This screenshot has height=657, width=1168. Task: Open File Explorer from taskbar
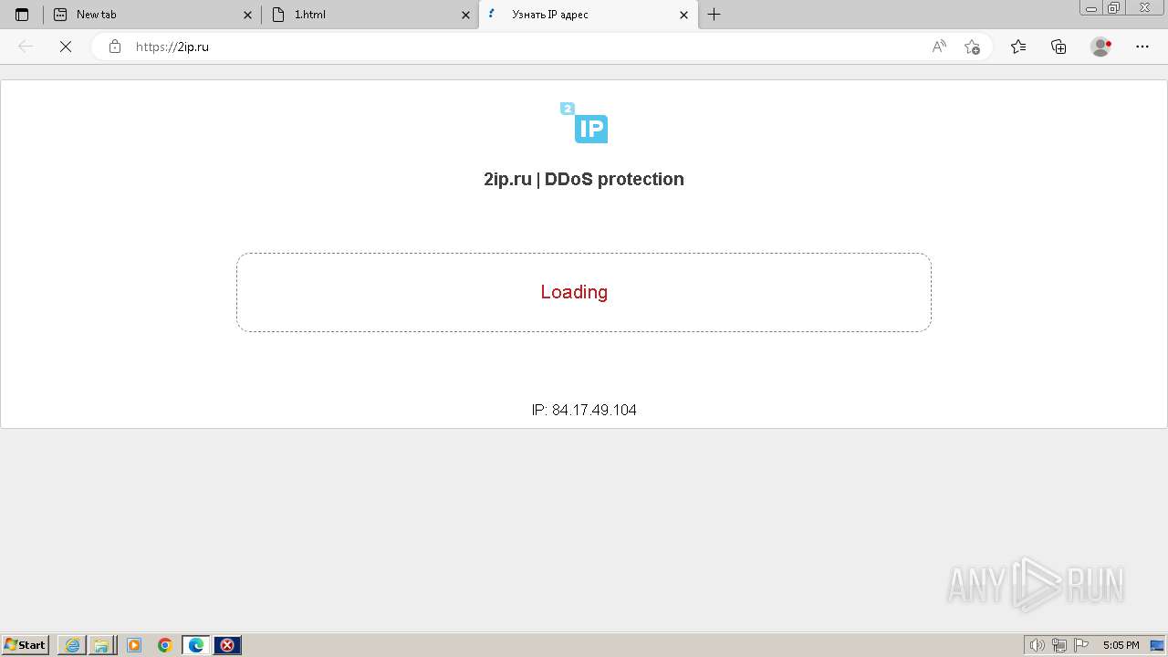(100, 645)
